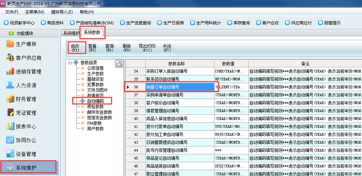Click the 修改 (F3) button
The height and width of the screenshot is (176, 362).
(75, 48)
